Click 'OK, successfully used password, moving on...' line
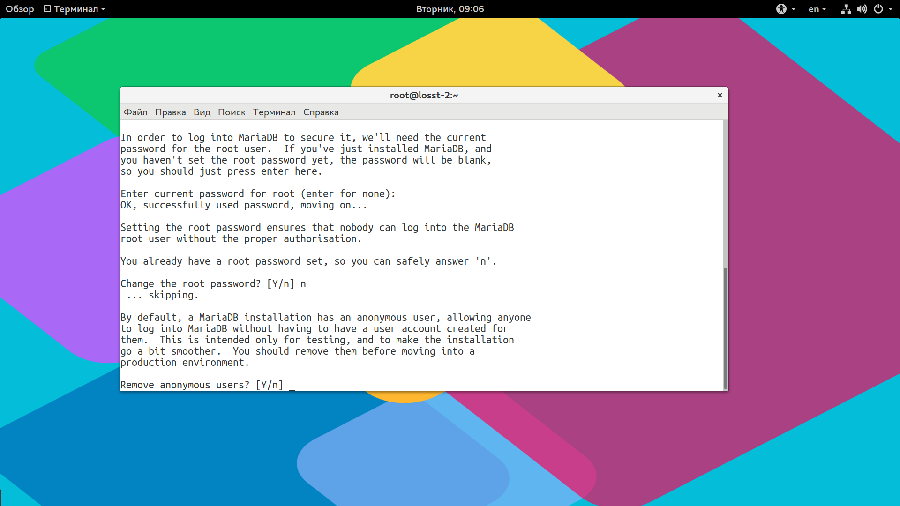This screenshot has width=900, height=506. (244, 205)
